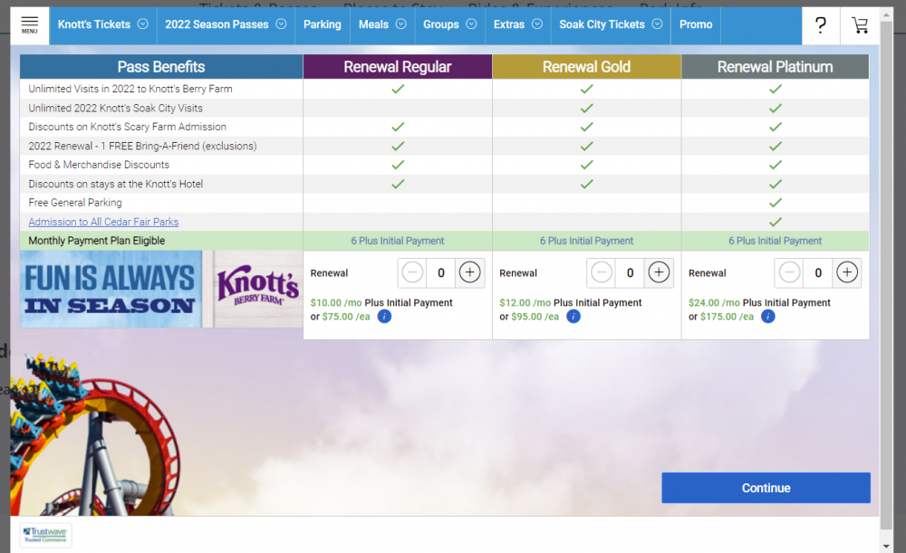Click the Trustwave Trusted Commerce badge
Screen dimensions: 906x553
pos(46,534)
